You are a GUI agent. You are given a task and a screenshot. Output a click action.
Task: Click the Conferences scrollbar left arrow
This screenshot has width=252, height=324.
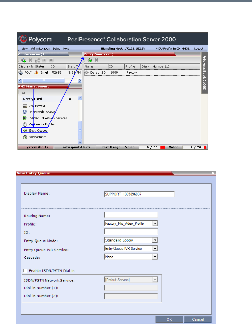20,80
